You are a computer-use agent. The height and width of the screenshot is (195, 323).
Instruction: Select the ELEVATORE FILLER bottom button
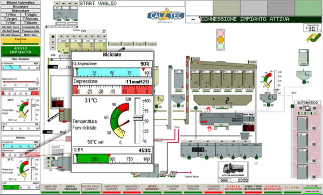pyautogui.click(x=173, y=189)
